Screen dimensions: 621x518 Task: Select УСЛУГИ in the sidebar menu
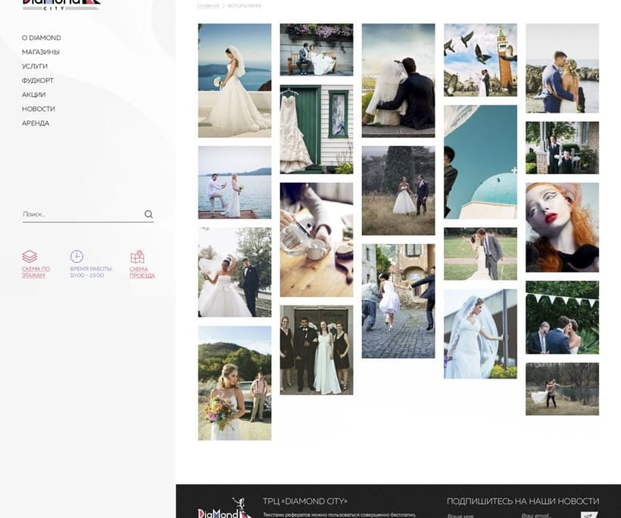(35, 66)
